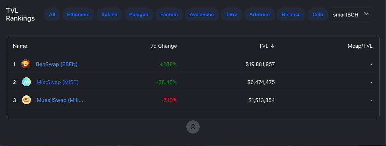Sort table by Mcap/TVL column

click(x=361, y=46)
